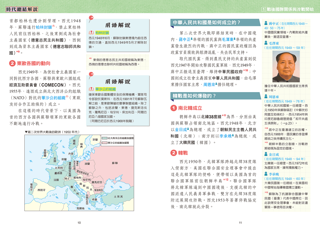Click the red pushpin above the 柏林封鎖 glossary box

pos(91,19)
